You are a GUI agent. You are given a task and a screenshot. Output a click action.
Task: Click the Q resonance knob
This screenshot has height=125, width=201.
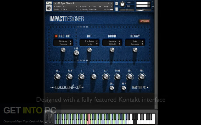coord(94,77)
